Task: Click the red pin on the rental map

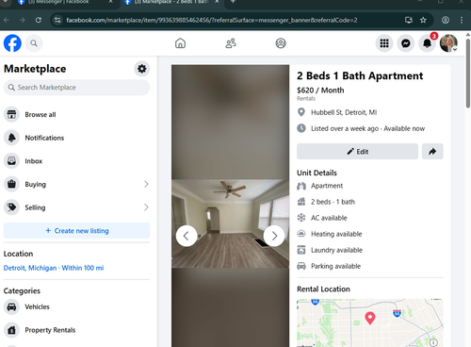Action: [x=370, y=318]
